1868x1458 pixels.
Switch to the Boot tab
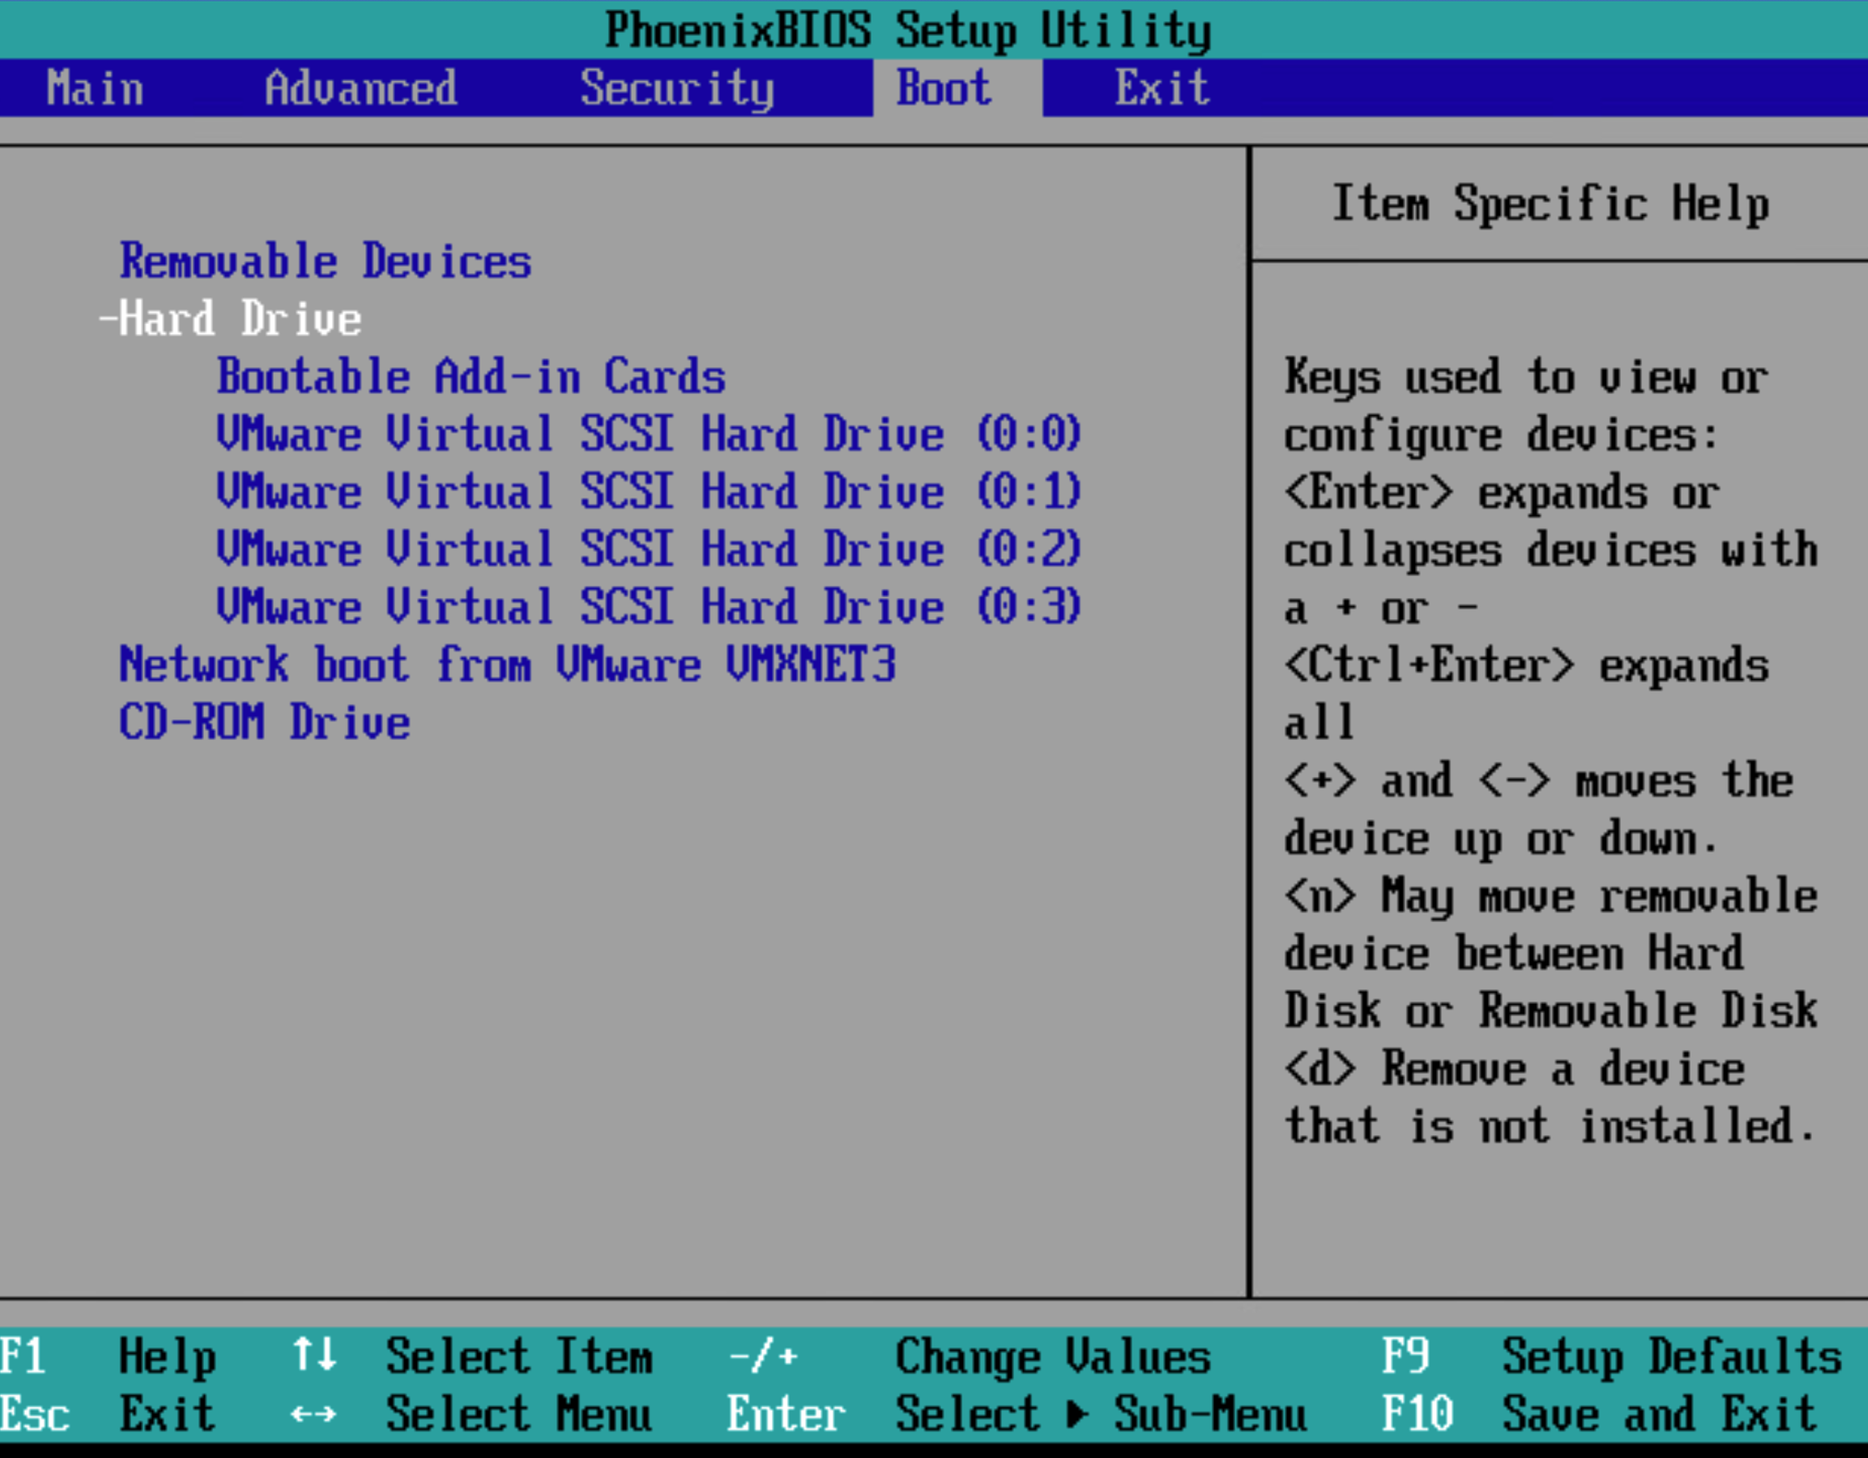pyautogui.click(x=941, y=88)
